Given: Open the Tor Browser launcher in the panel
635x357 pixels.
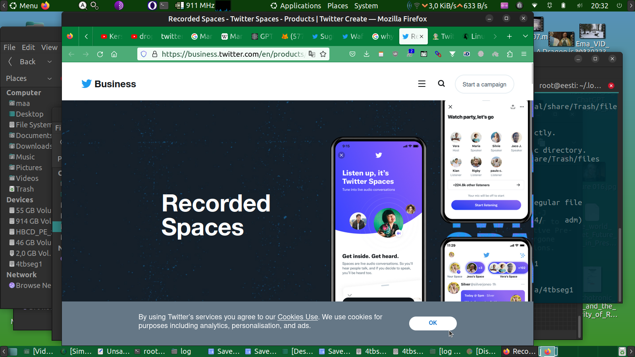Looking at the screenshot, I should [119, 6].
